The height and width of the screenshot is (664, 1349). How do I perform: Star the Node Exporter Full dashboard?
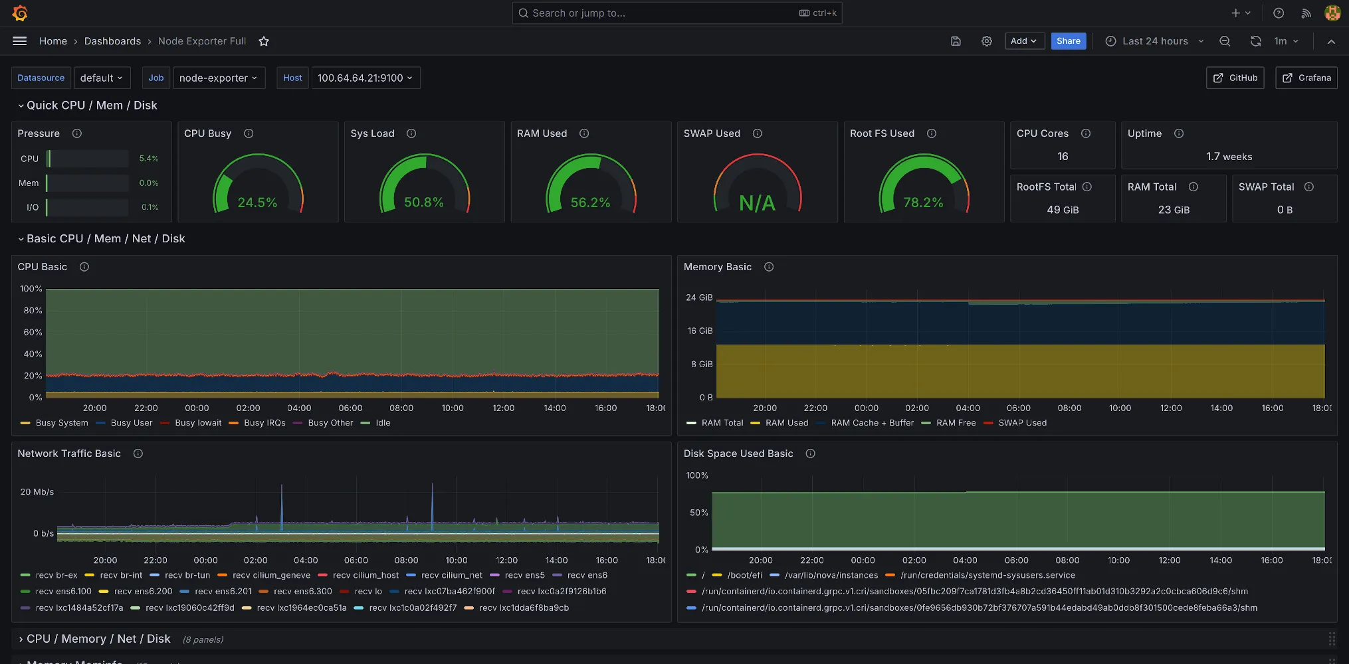264,41
